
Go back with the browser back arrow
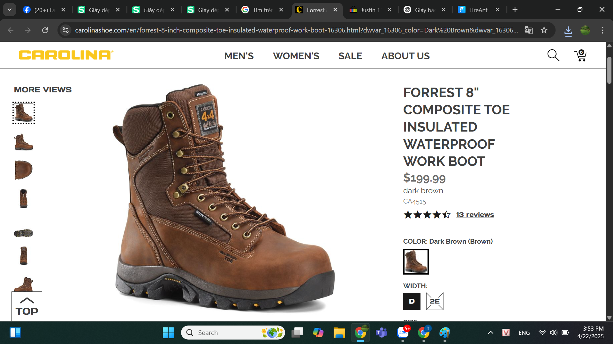[11, 30]
